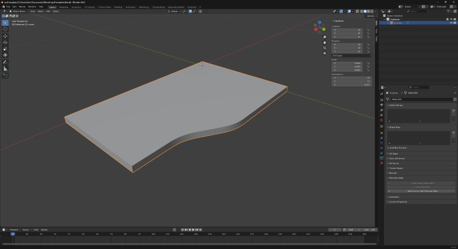Open the Render properties tab icon
This screenshot has width=458, height=249.
[382, 100]
